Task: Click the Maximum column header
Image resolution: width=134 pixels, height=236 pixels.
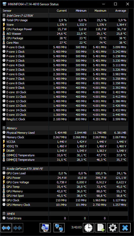Action: pyautogui.click(x=98, y=11)
